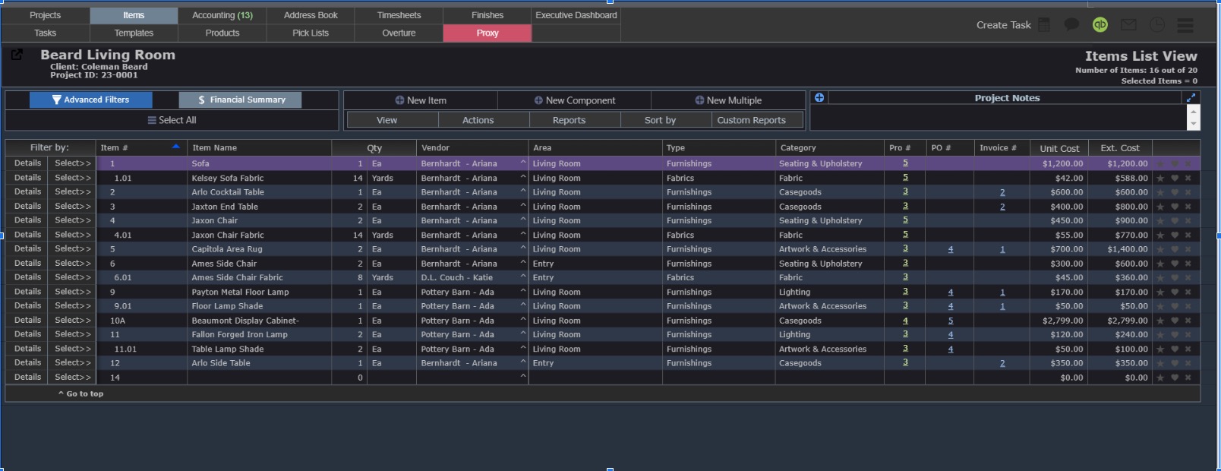Open the Timesheets tab

coord(399,15)
